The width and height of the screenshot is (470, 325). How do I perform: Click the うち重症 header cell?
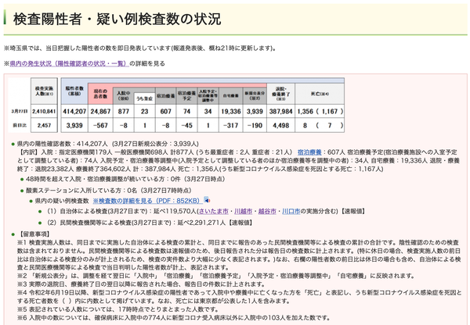click(144, 98)
